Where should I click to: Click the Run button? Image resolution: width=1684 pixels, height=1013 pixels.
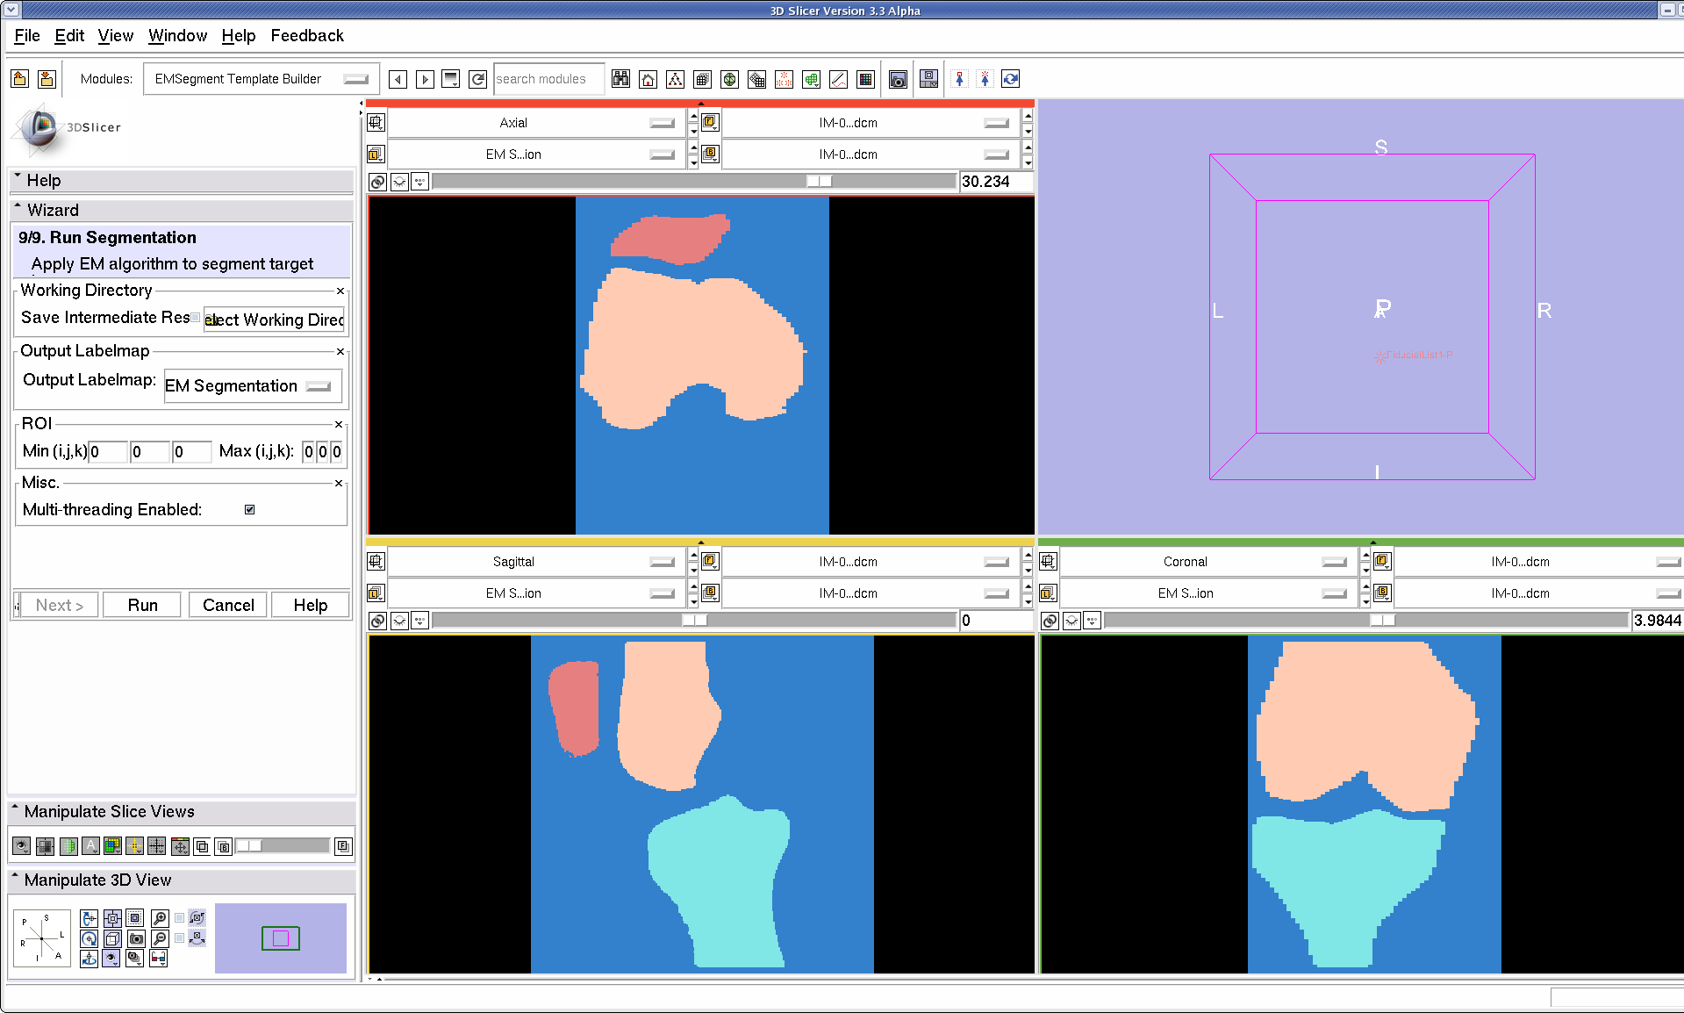[142, 605]
